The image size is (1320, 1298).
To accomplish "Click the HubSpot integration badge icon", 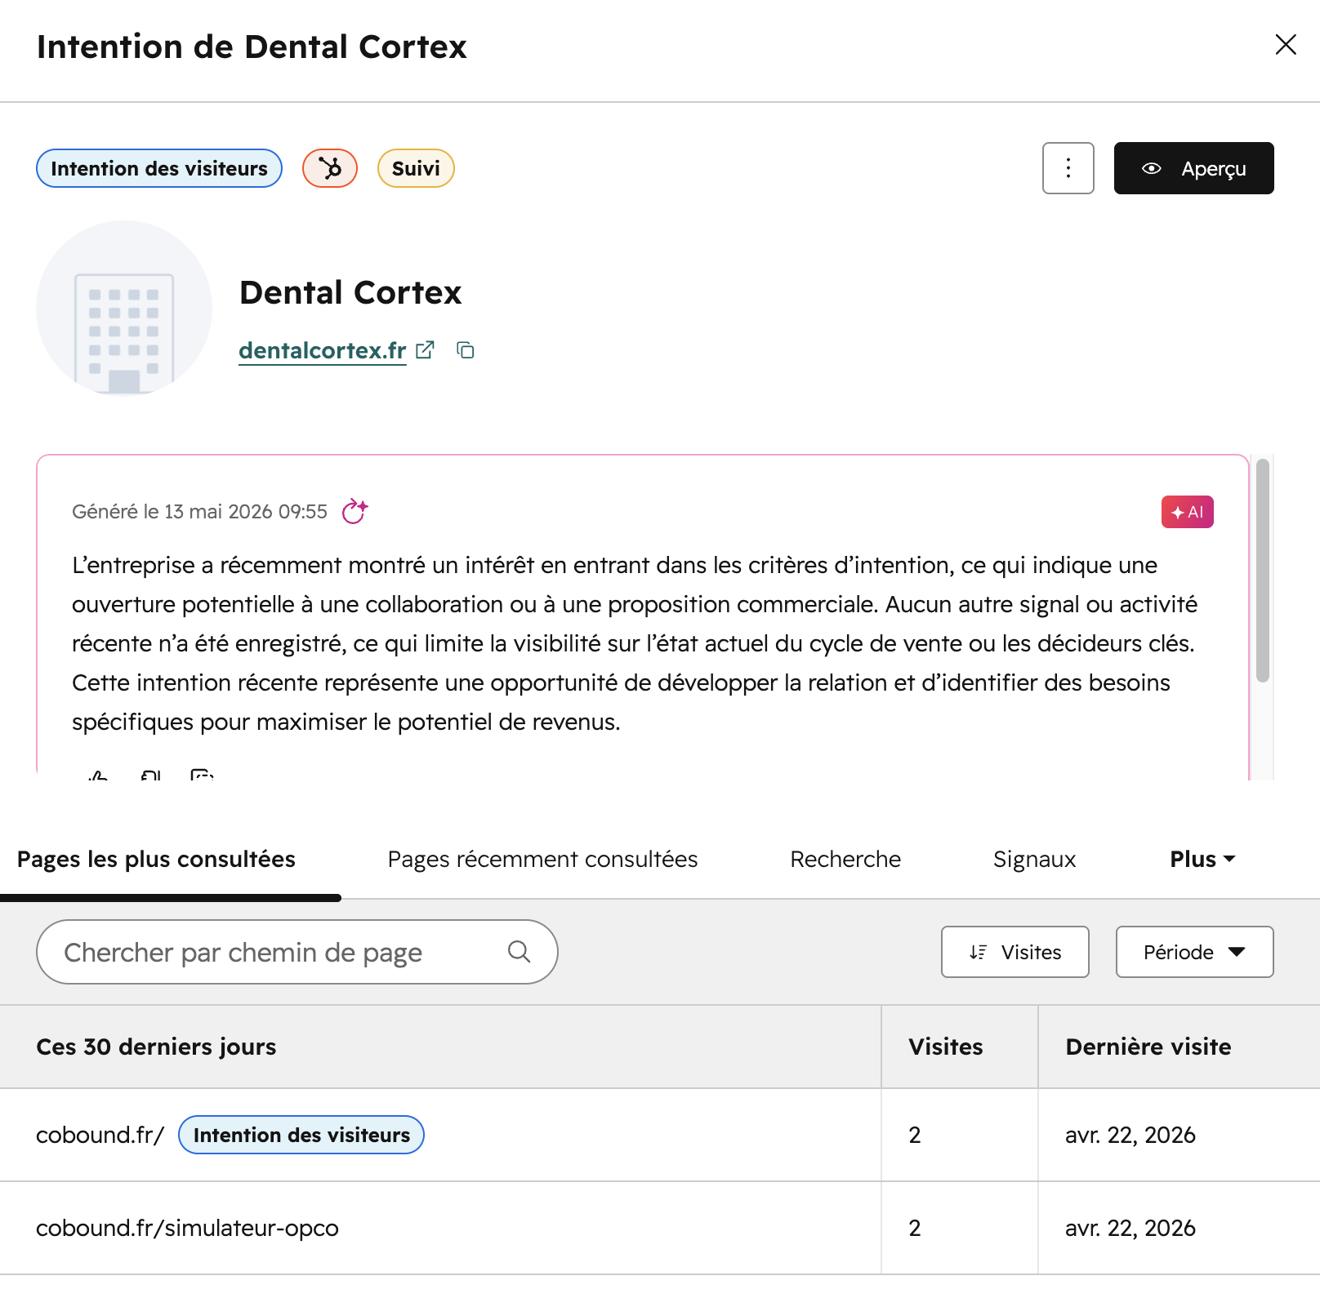I will coord(330,168).
